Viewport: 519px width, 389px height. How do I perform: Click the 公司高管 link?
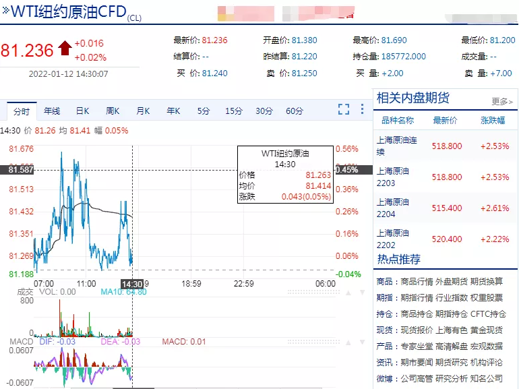click(417, 379)
